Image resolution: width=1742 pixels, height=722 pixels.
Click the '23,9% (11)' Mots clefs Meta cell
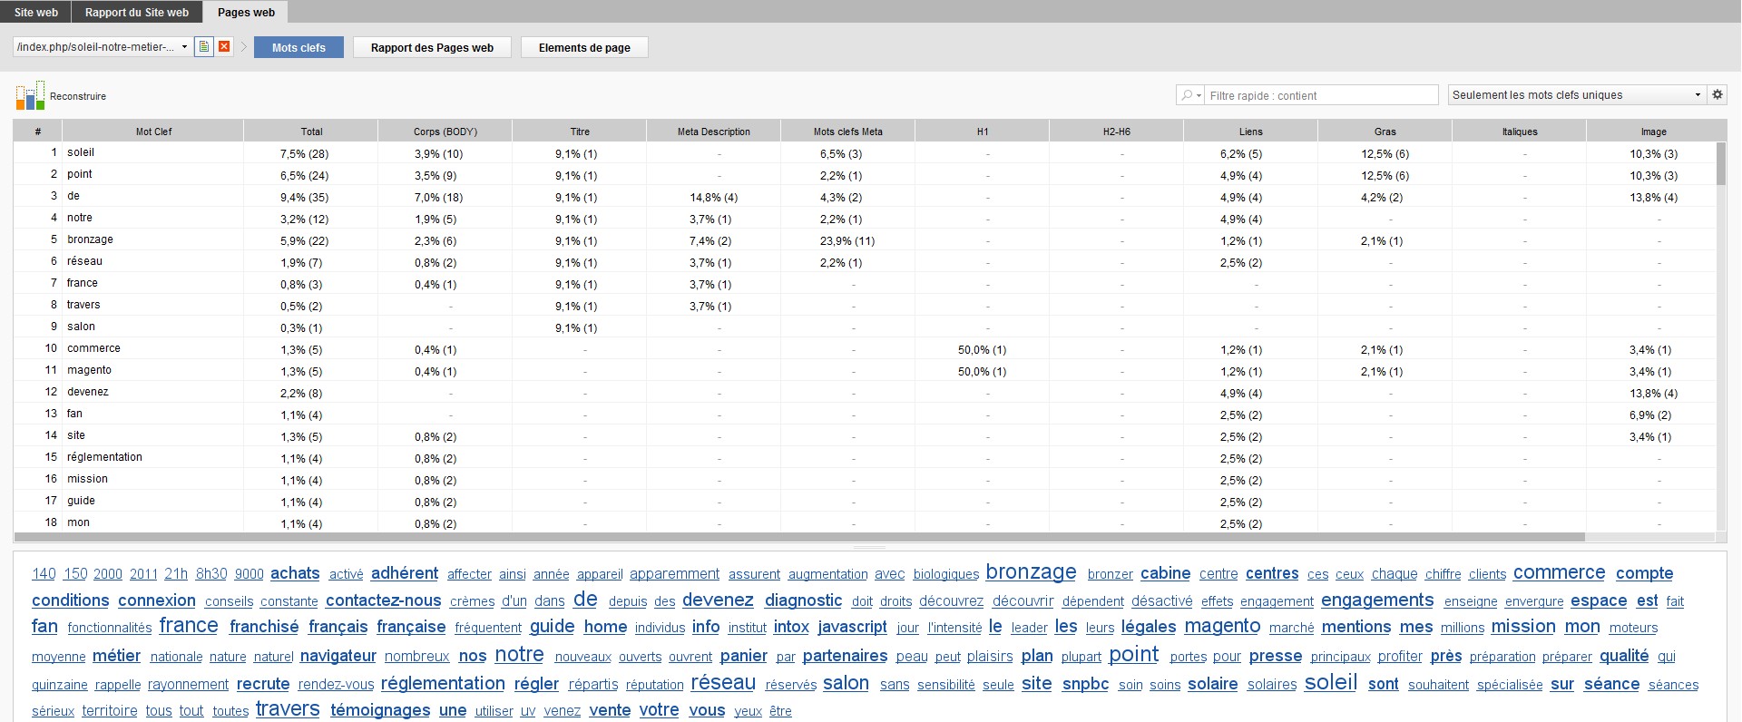(848, 241)
